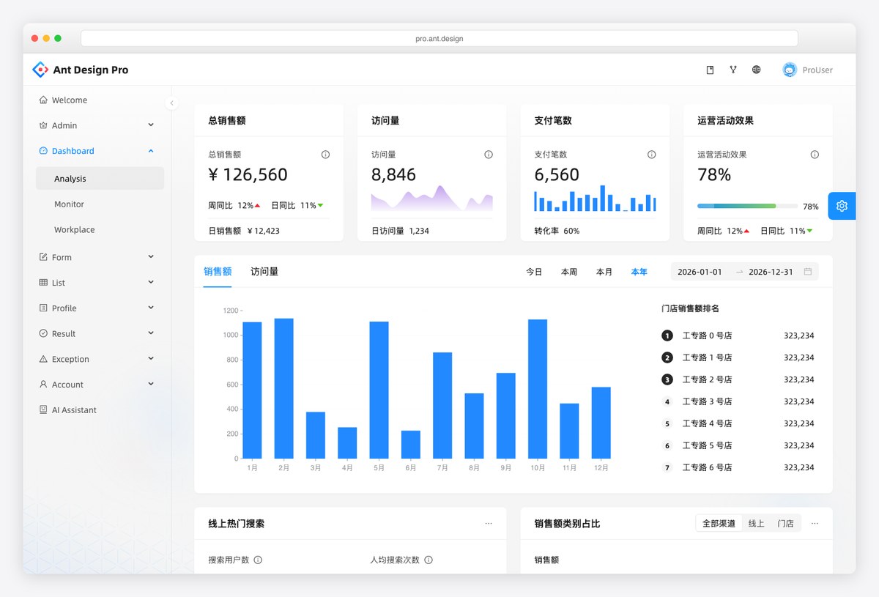Switch to the 访问量 tab
This screenshot has width=879, height=597.
click(264, 272)
